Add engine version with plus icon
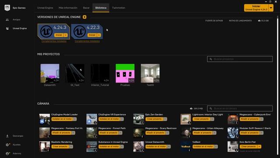The image size is (280, 158). [84, 17]
